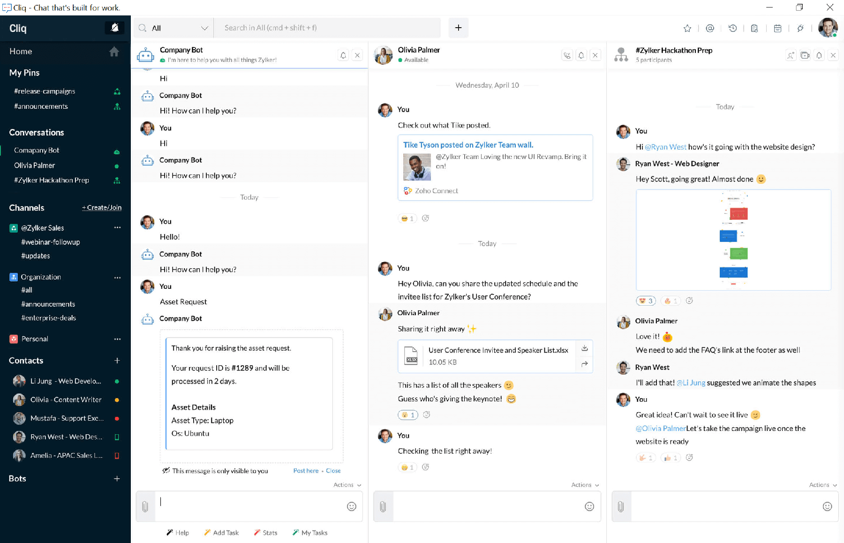Image resolution: width=844 pixels, height=543 pixels.
Task: Click attachment paperclip in Hackathon Prep message box
Action: point(621,506)
